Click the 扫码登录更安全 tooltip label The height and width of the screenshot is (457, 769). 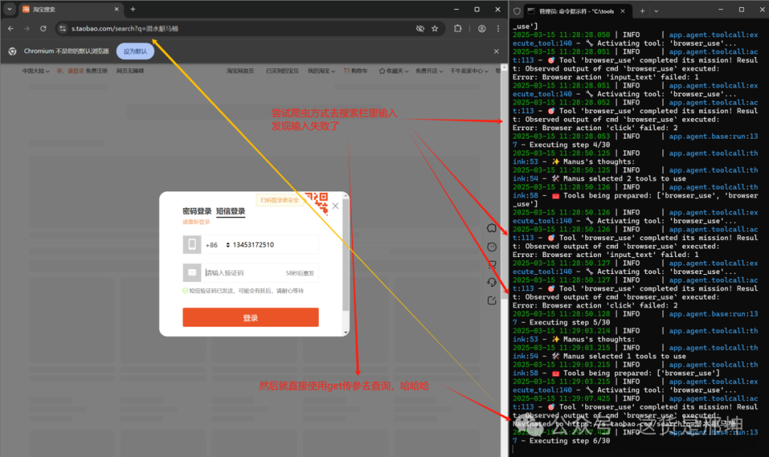(280, 200)
